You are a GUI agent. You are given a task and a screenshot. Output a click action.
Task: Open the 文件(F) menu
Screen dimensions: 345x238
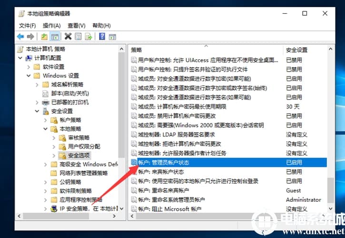pyautogui.click(x=27, y=26)
